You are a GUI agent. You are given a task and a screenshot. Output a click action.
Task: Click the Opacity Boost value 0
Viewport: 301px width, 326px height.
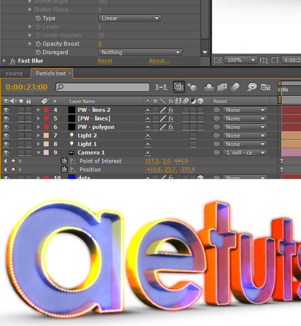click(100, 44)
